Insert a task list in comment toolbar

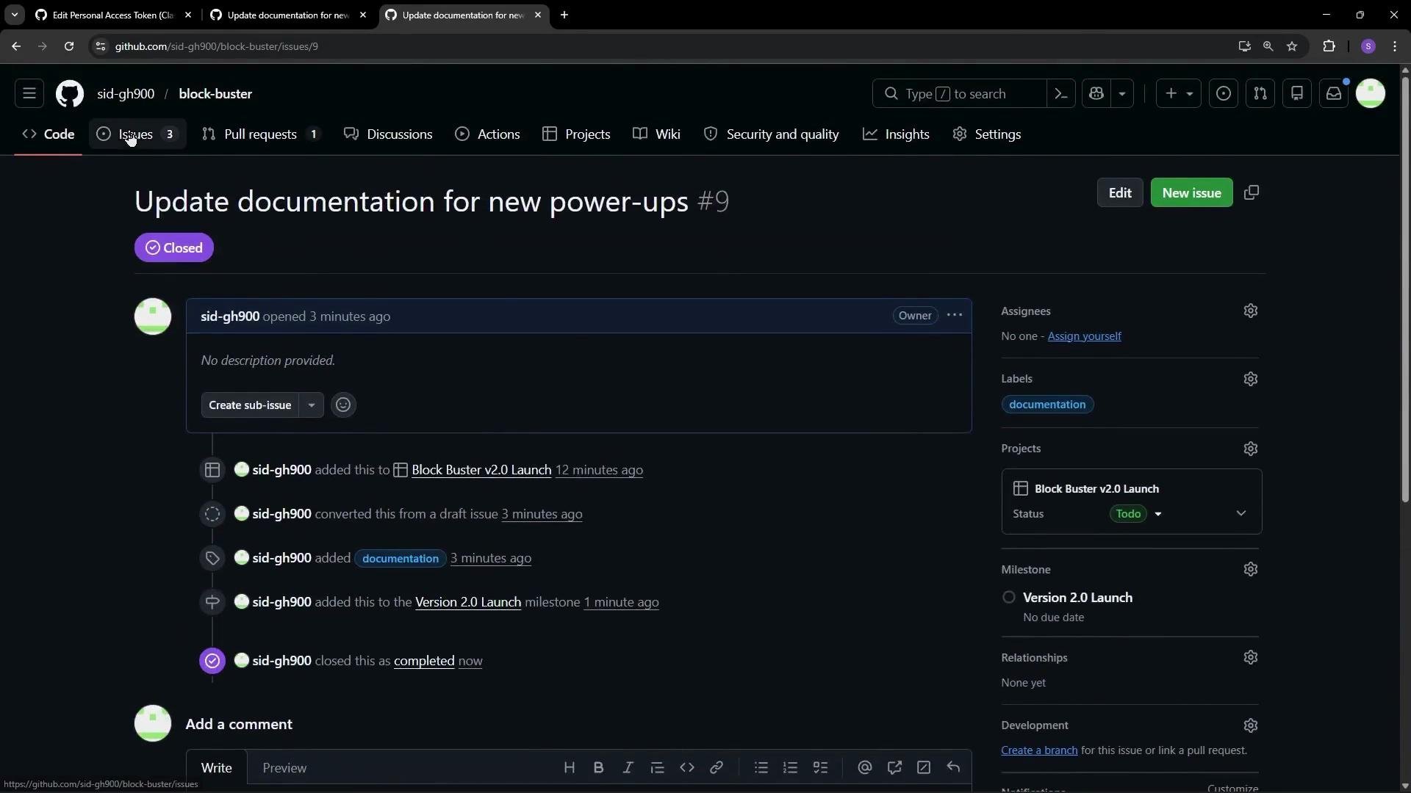click(x=820, y=767)
